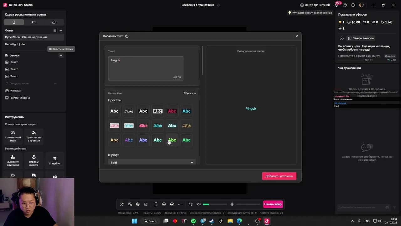401x226 pixels.
Task: Open the Трансляция с гостями tool
Action: click(34, 137)
